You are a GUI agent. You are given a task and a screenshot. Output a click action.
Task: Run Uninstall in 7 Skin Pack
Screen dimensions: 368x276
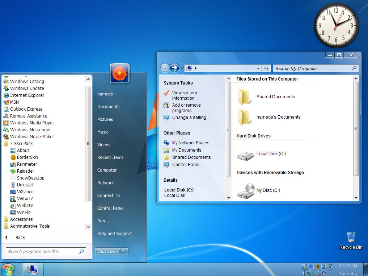coord(22,185)
